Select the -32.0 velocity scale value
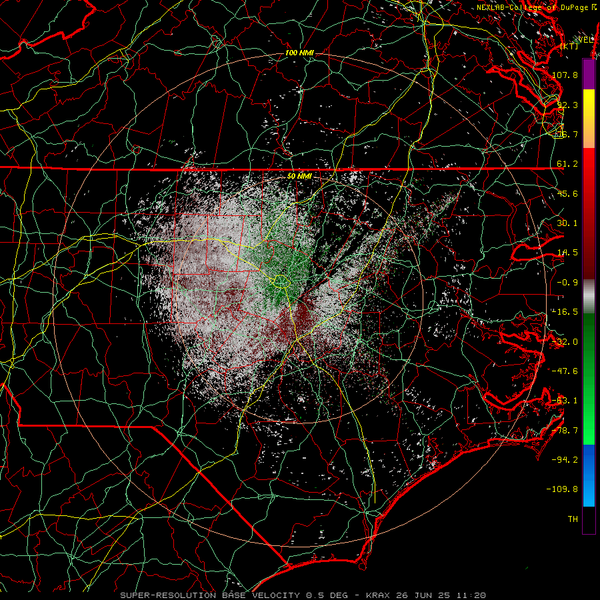600x600 pixels. (565, 342)
